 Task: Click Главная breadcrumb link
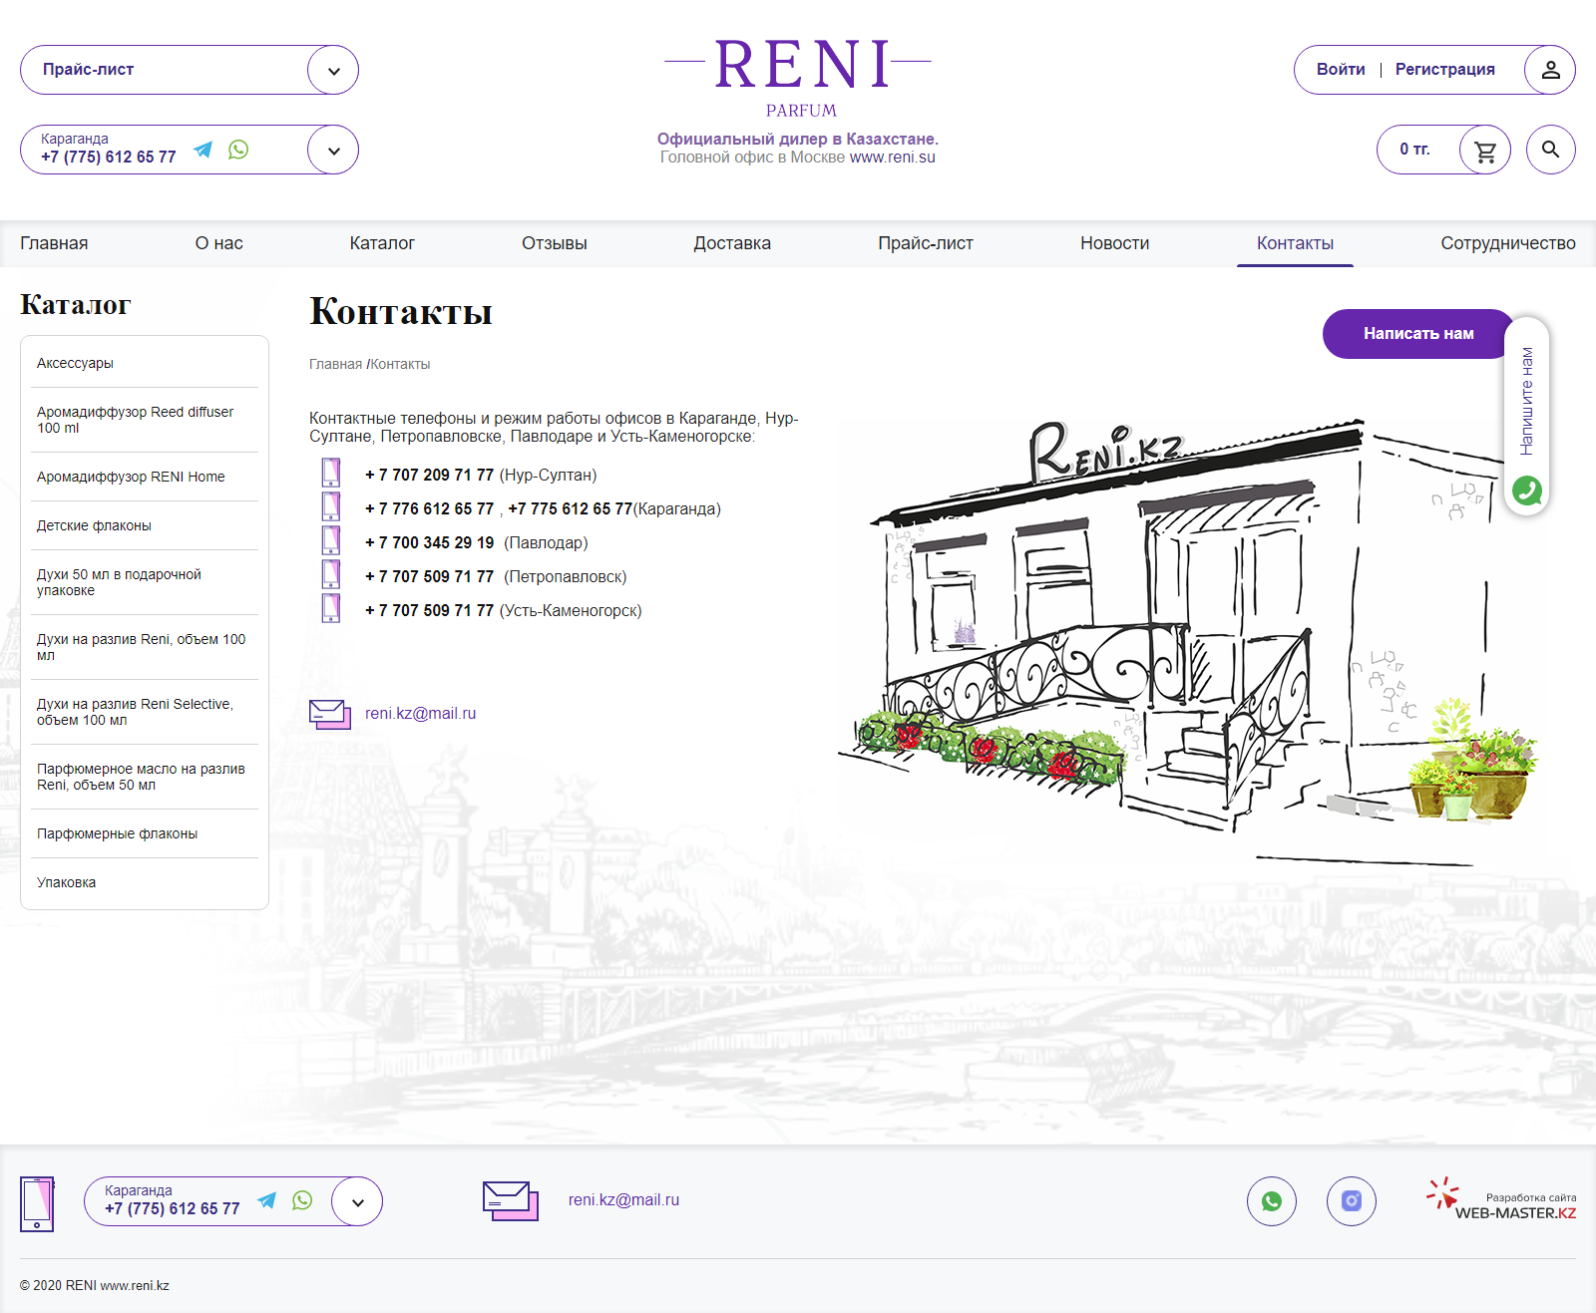click(x=335, y=365)
